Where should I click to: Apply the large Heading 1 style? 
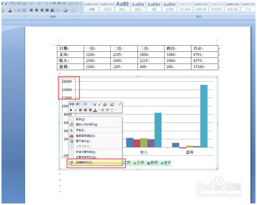coord(122,6)
